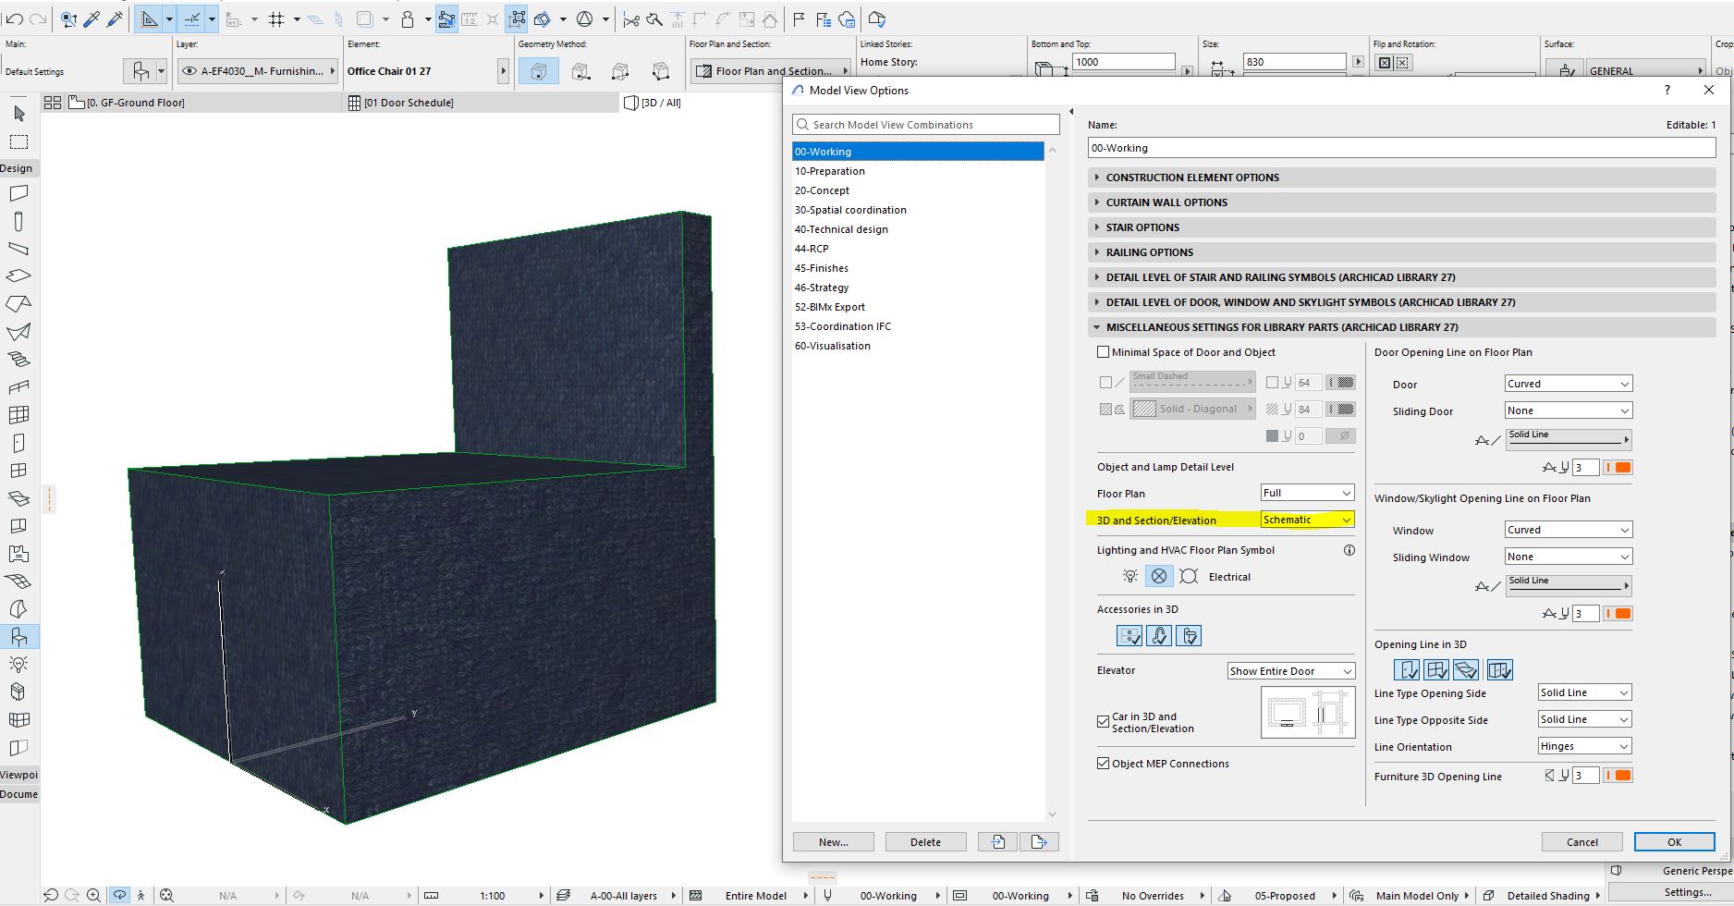
Task: Click orange pen color swatch under Sliding Window
Action: [1618, 614]
